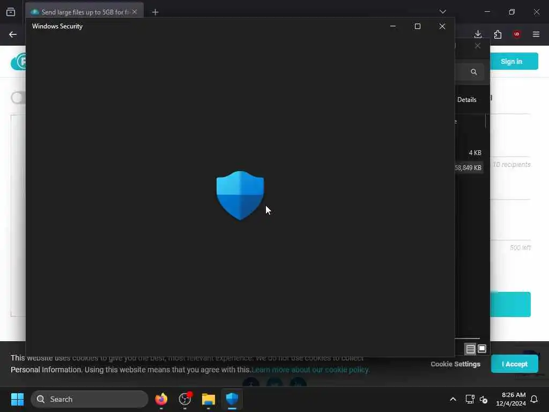Minimize the Windows Security window

(393, 26)
